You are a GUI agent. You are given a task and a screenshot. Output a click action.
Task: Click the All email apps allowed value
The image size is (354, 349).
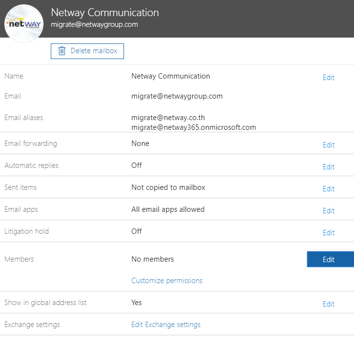click(167, 209)
